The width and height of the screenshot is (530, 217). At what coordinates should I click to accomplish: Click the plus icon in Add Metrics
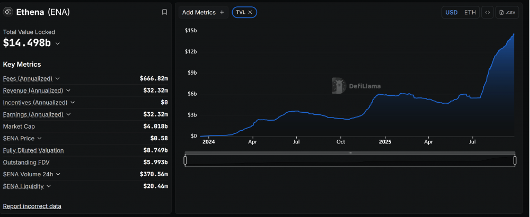pos(222,12)
